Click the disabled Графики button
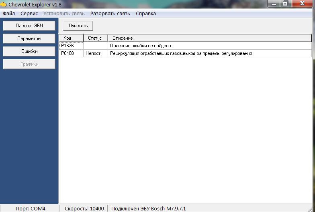The image size is (315, 212). point(29,64)
